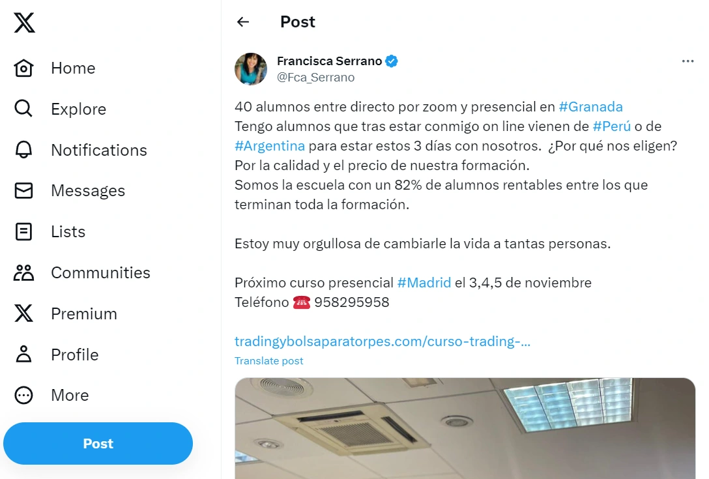Open the post options ellipsis menu

coord(687,61)
